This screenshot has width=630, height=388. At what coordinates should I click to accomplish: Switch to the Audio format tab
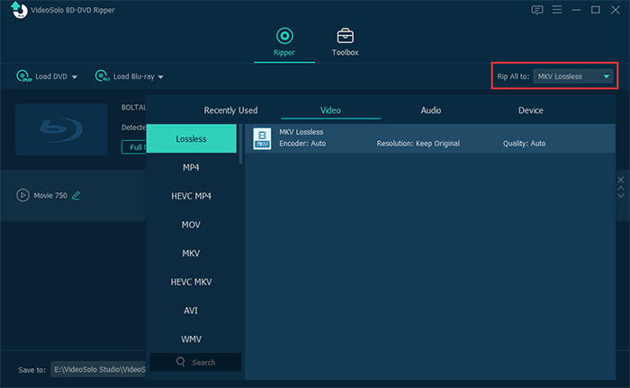(x=431, y=110)
